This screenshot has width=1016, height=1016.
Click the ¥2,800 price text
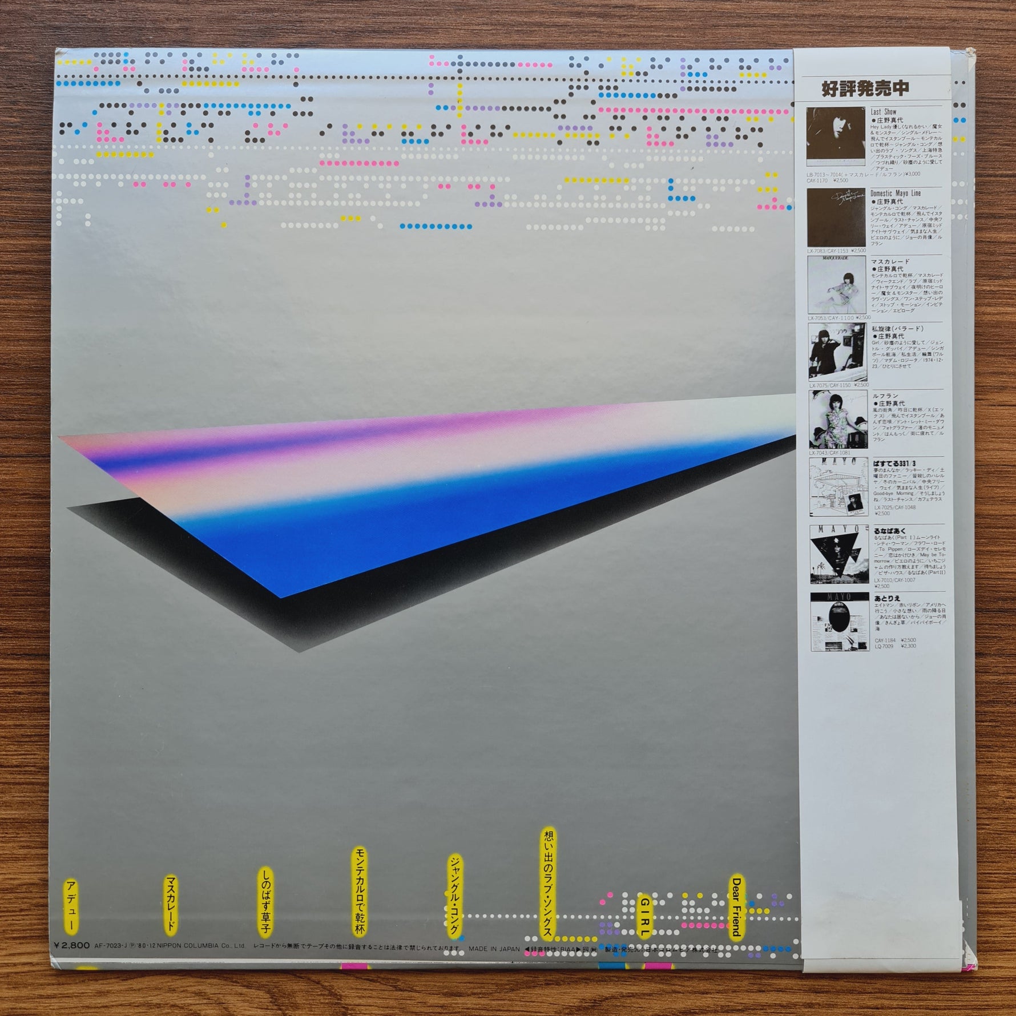(x=71, y=945)
